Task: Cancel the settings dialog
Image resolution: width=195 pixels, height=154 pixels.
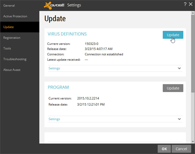Action: pos(181,149)
